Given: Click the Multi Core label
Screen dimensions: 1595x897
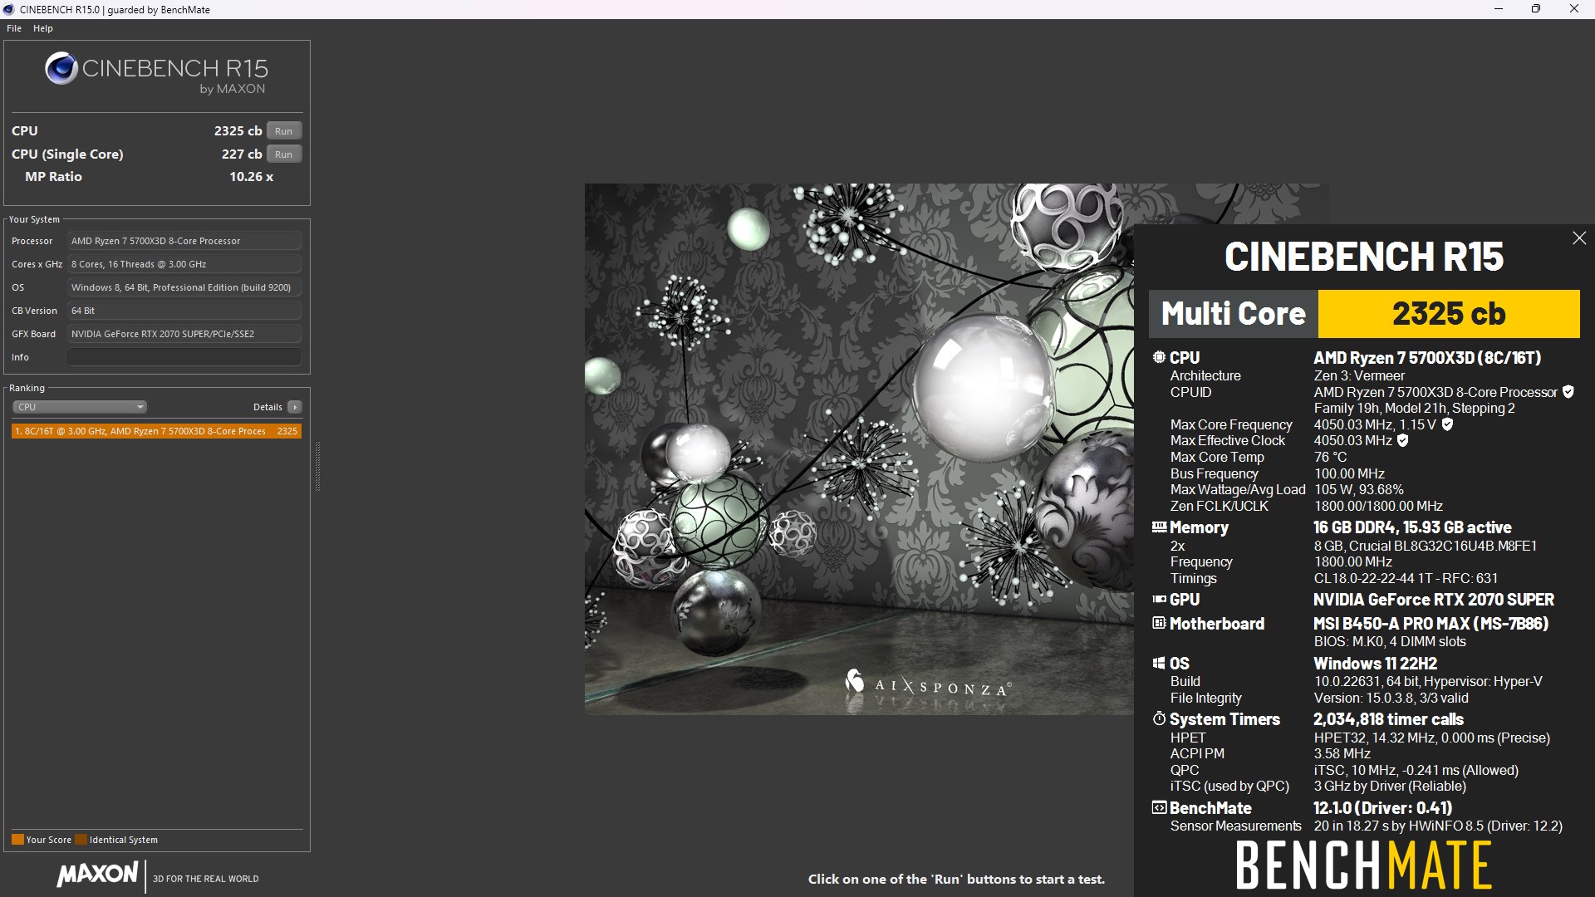Looking at the screenshot, I should (x=1233, y=314).
